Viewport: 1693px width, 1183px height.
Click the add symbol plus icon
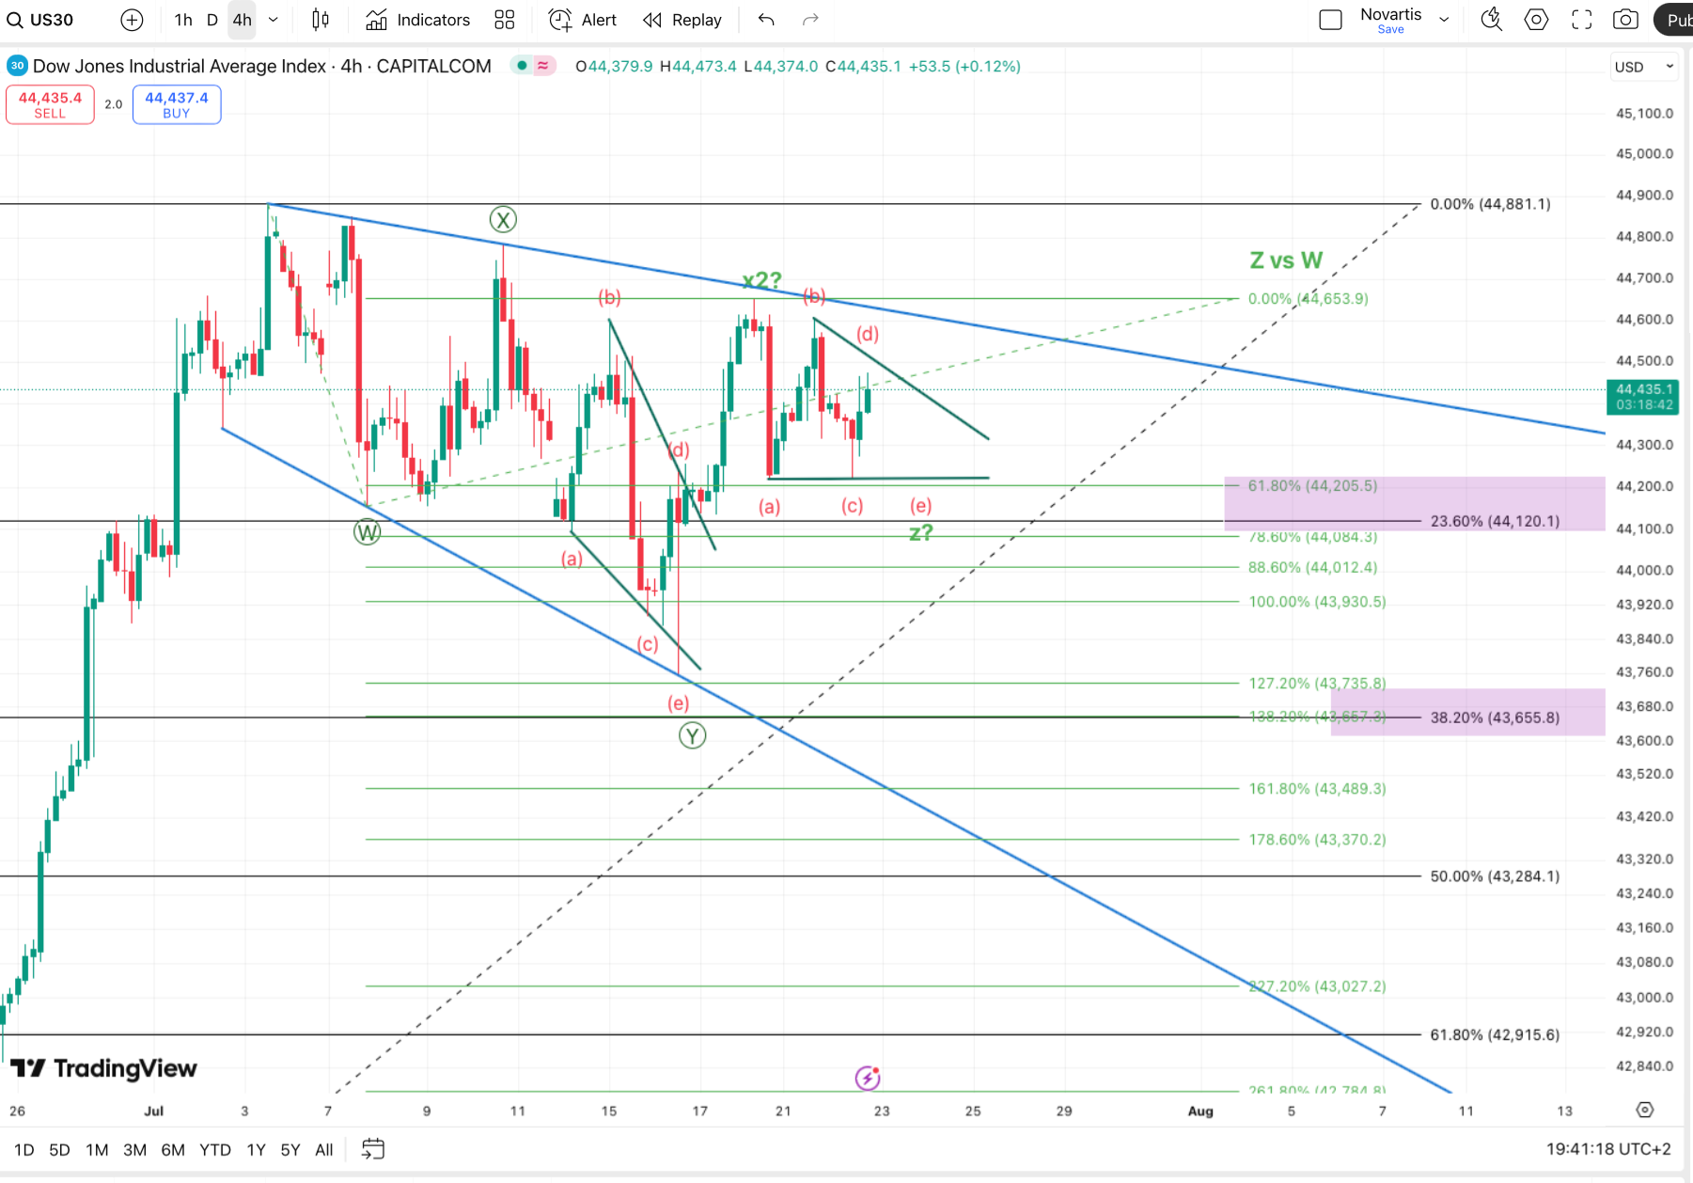tap(132, 20)
